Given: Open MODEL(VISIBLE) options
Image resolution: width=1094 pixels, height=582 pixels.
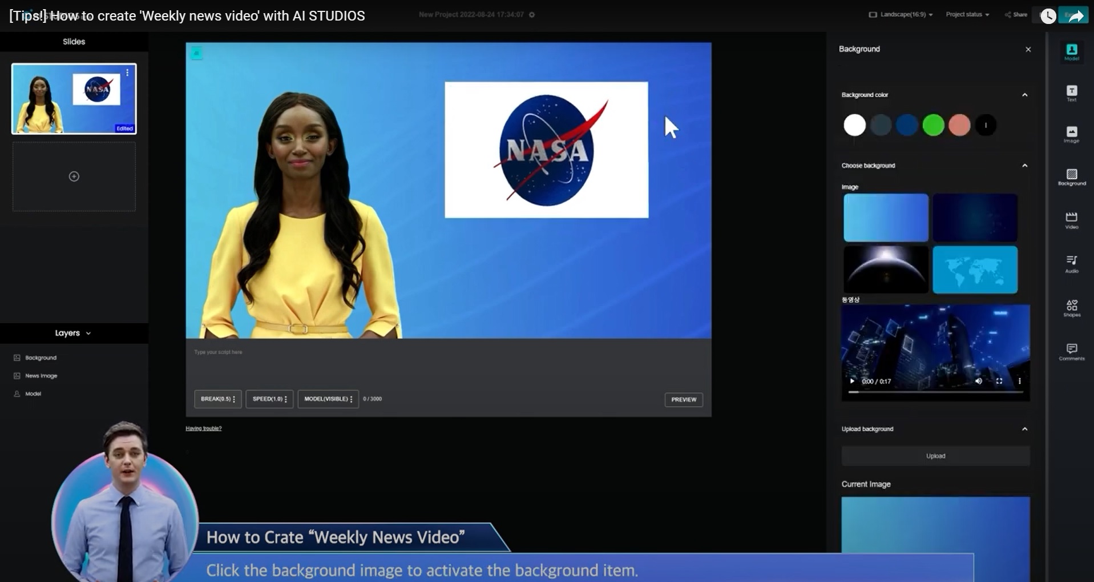Looking at the screenshot, I should [x=328, y=399].
